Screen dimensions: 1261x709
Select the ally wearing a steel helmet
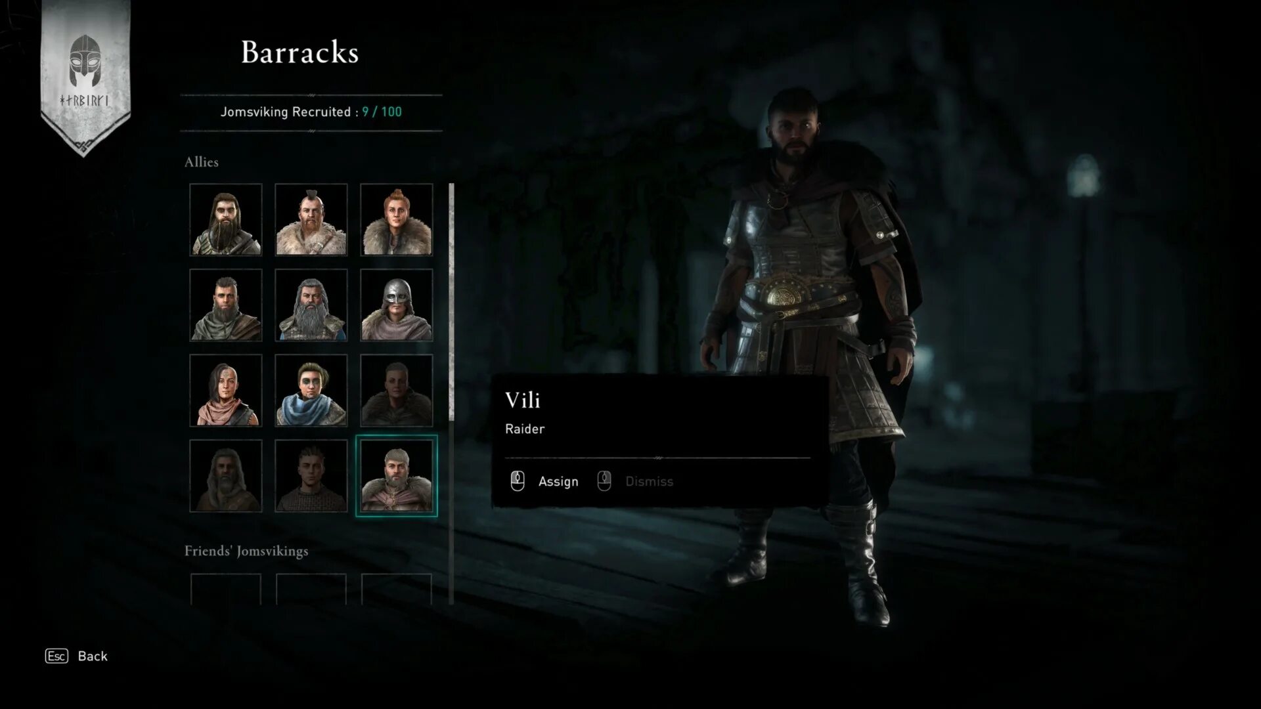[x=397, y=305]
